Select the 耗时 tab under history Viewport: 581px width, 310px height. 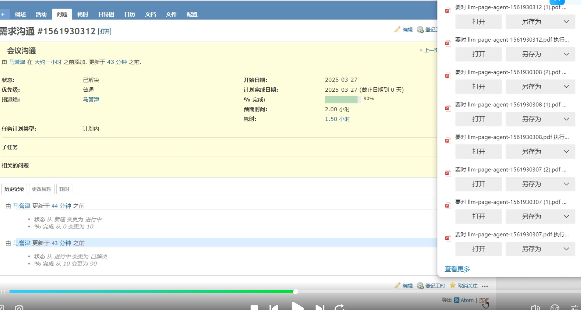point(64,189)
